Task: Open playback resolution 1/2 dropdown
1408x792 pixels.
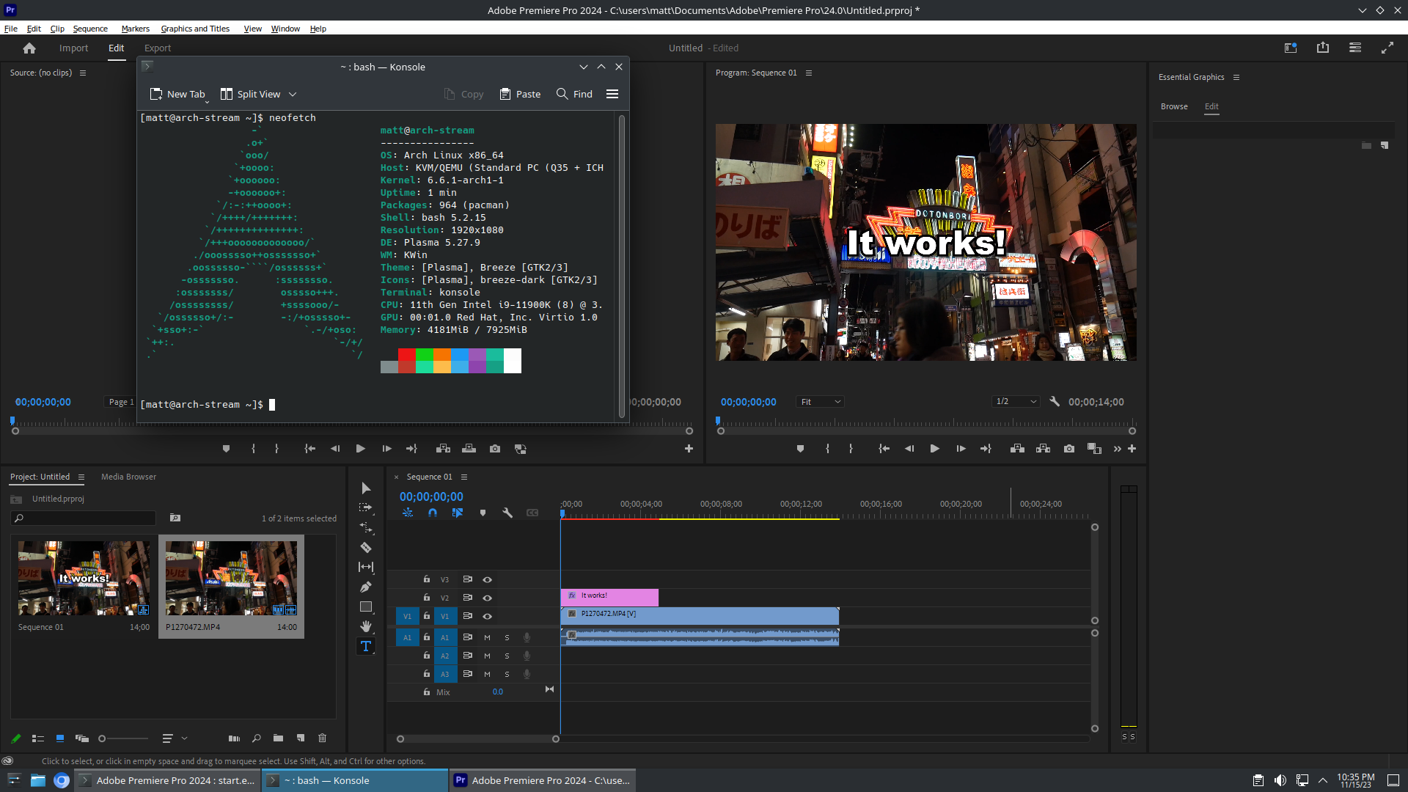Action: pyautogui.click(x=1016, y=402)
